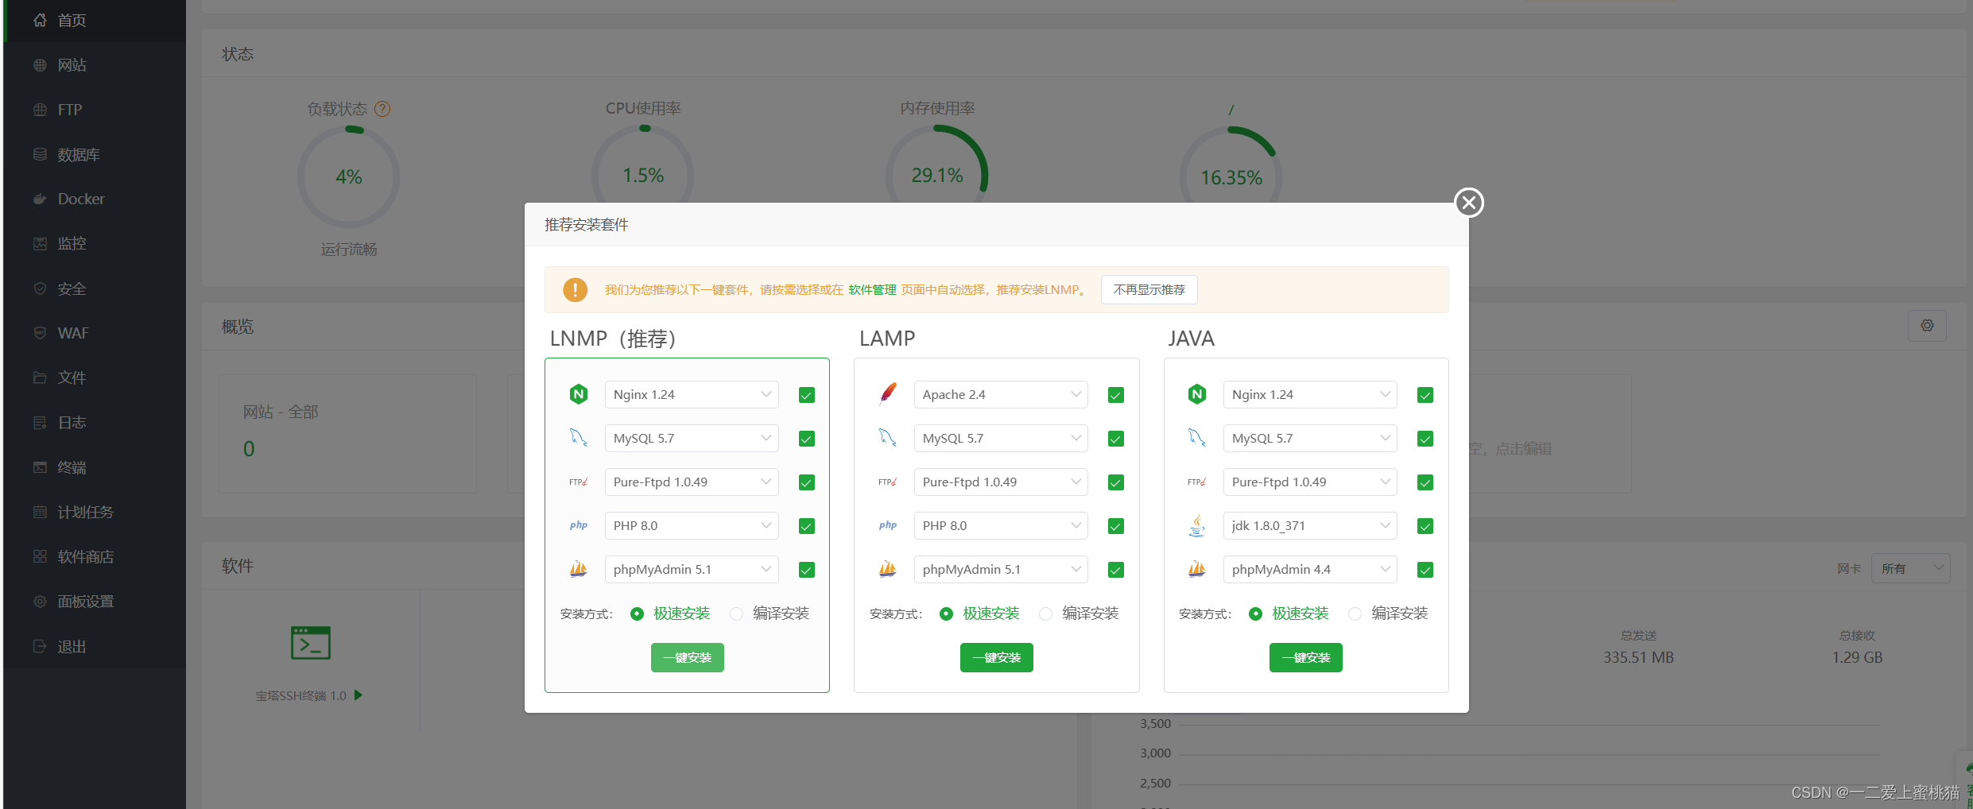Uncheck PHP 8.0 in the LNMP set

807,526
